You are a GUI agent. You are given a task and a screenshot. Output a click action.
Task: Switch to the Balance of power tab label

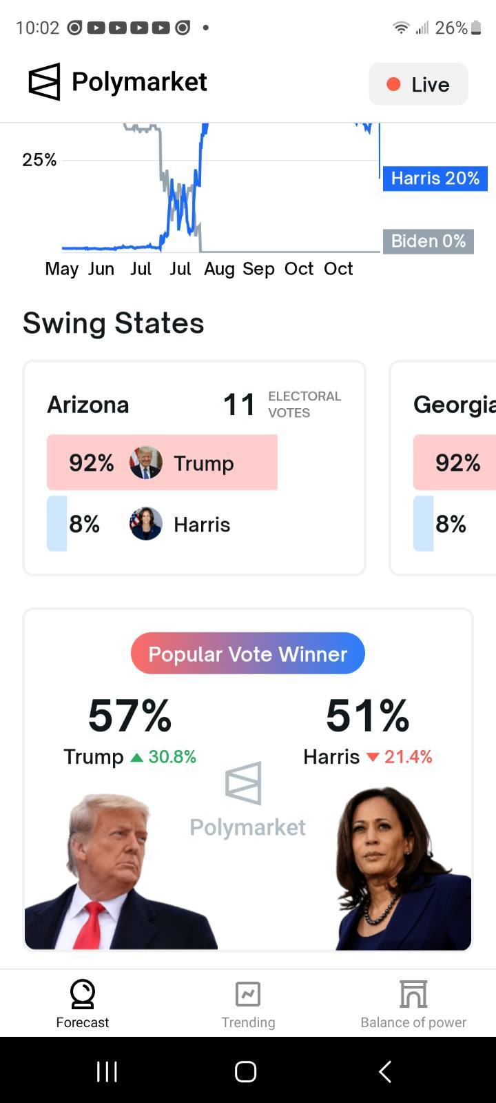(413, 1022)
